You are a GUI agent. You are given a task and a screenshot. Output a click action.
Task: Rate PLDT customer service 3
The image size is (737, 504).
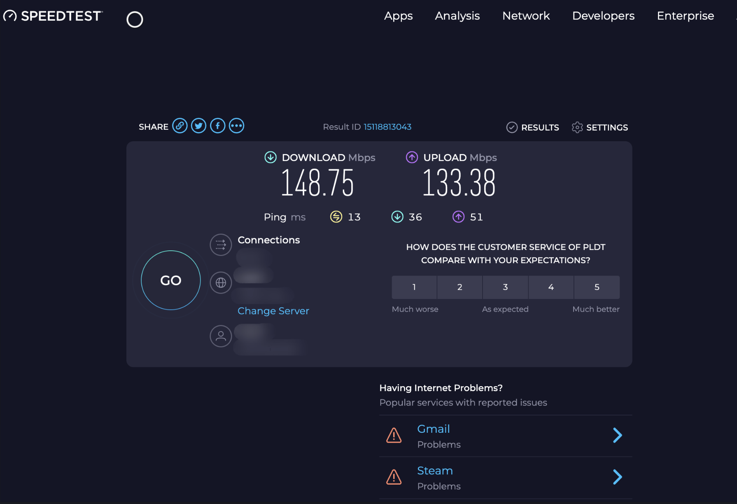point(506,287)
